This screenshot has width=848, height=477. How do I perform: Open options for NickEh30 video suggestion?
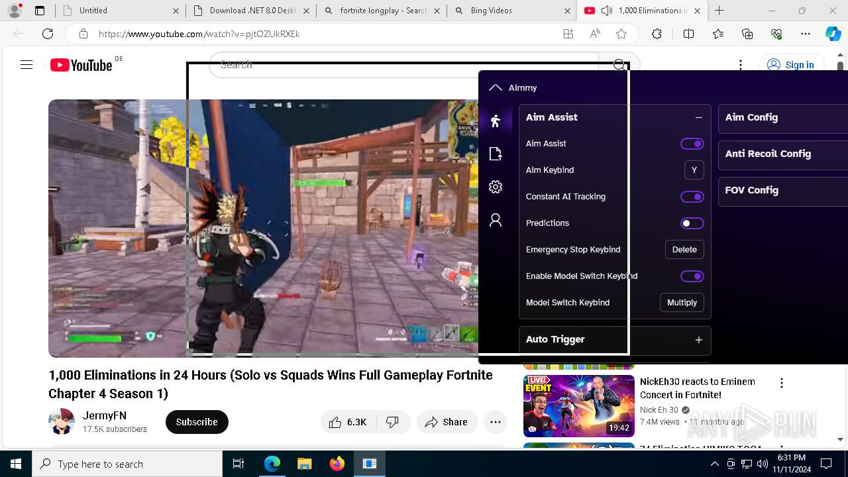click(782, 383)
